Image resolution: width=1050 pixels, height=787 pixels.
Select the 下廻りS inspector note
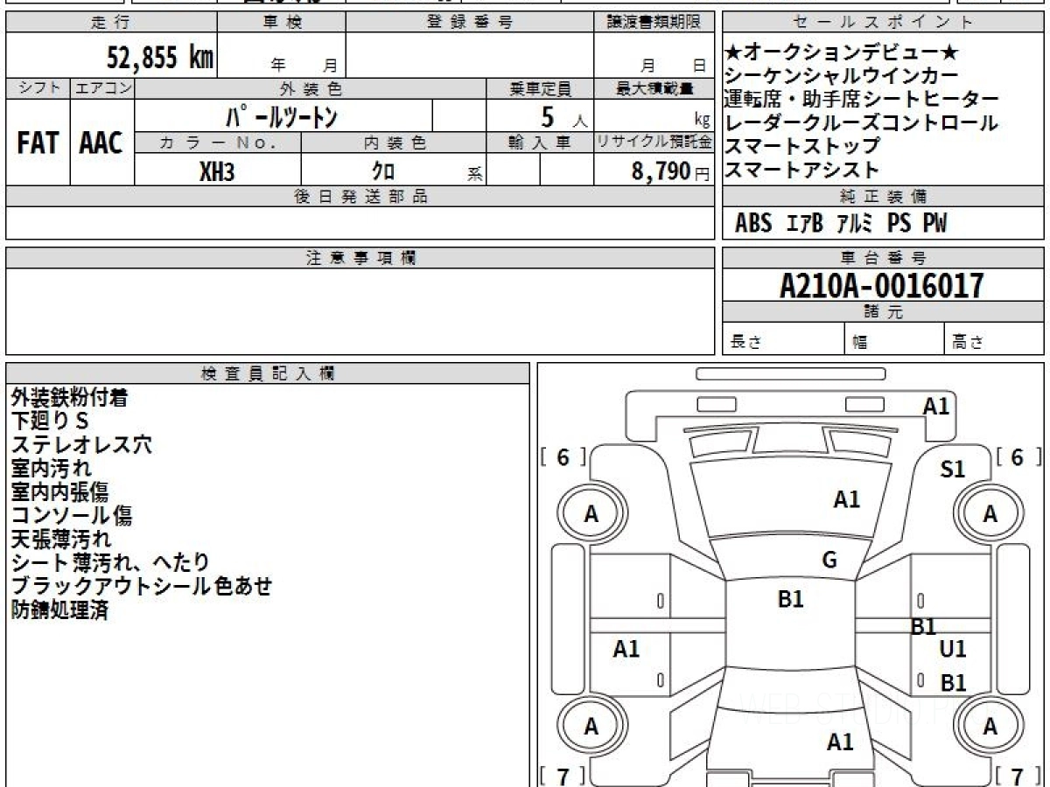click(x=50, y=421)
